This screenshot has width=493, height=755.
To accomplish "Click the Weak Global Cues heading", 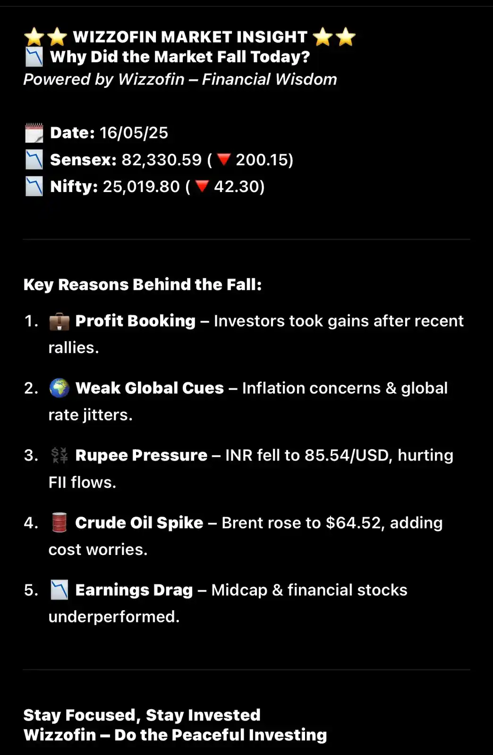I will point(150,388).
